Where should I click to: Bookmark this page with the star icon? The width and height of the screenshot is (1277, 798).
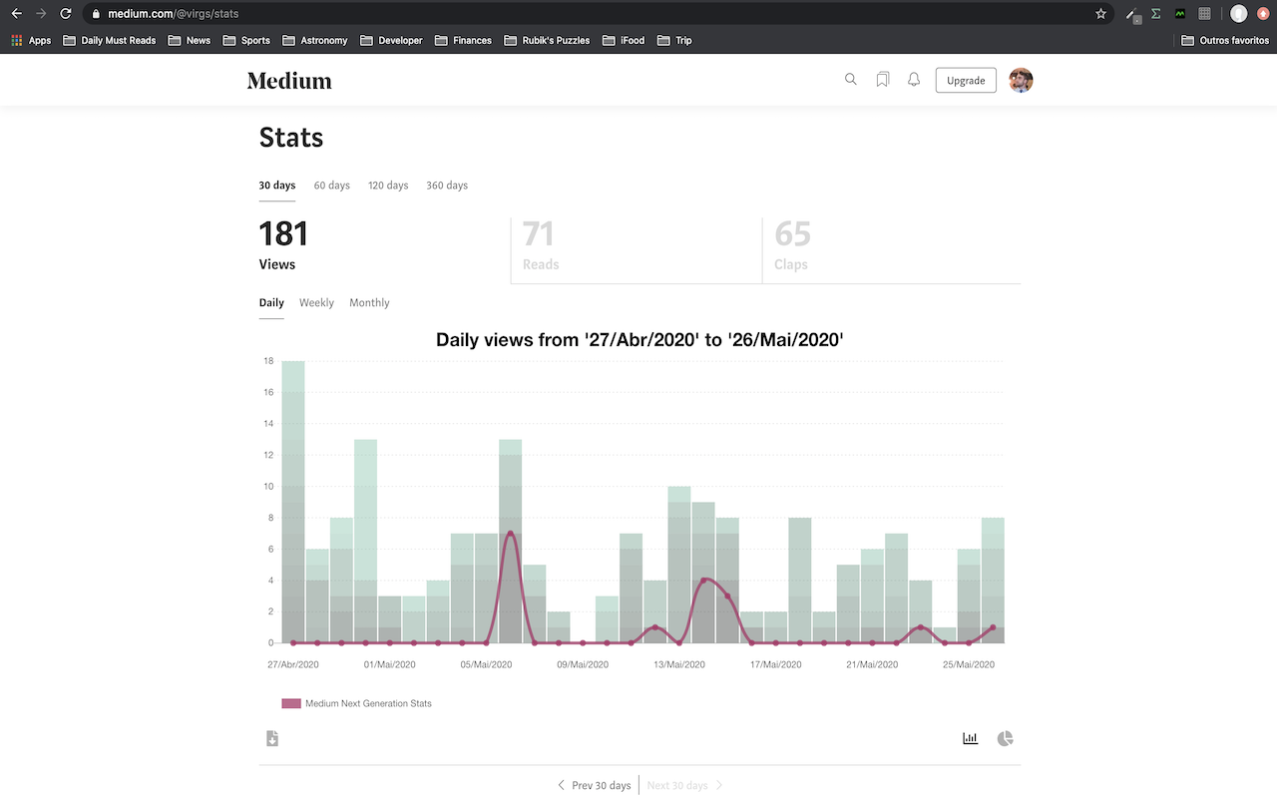[1100, 14]
